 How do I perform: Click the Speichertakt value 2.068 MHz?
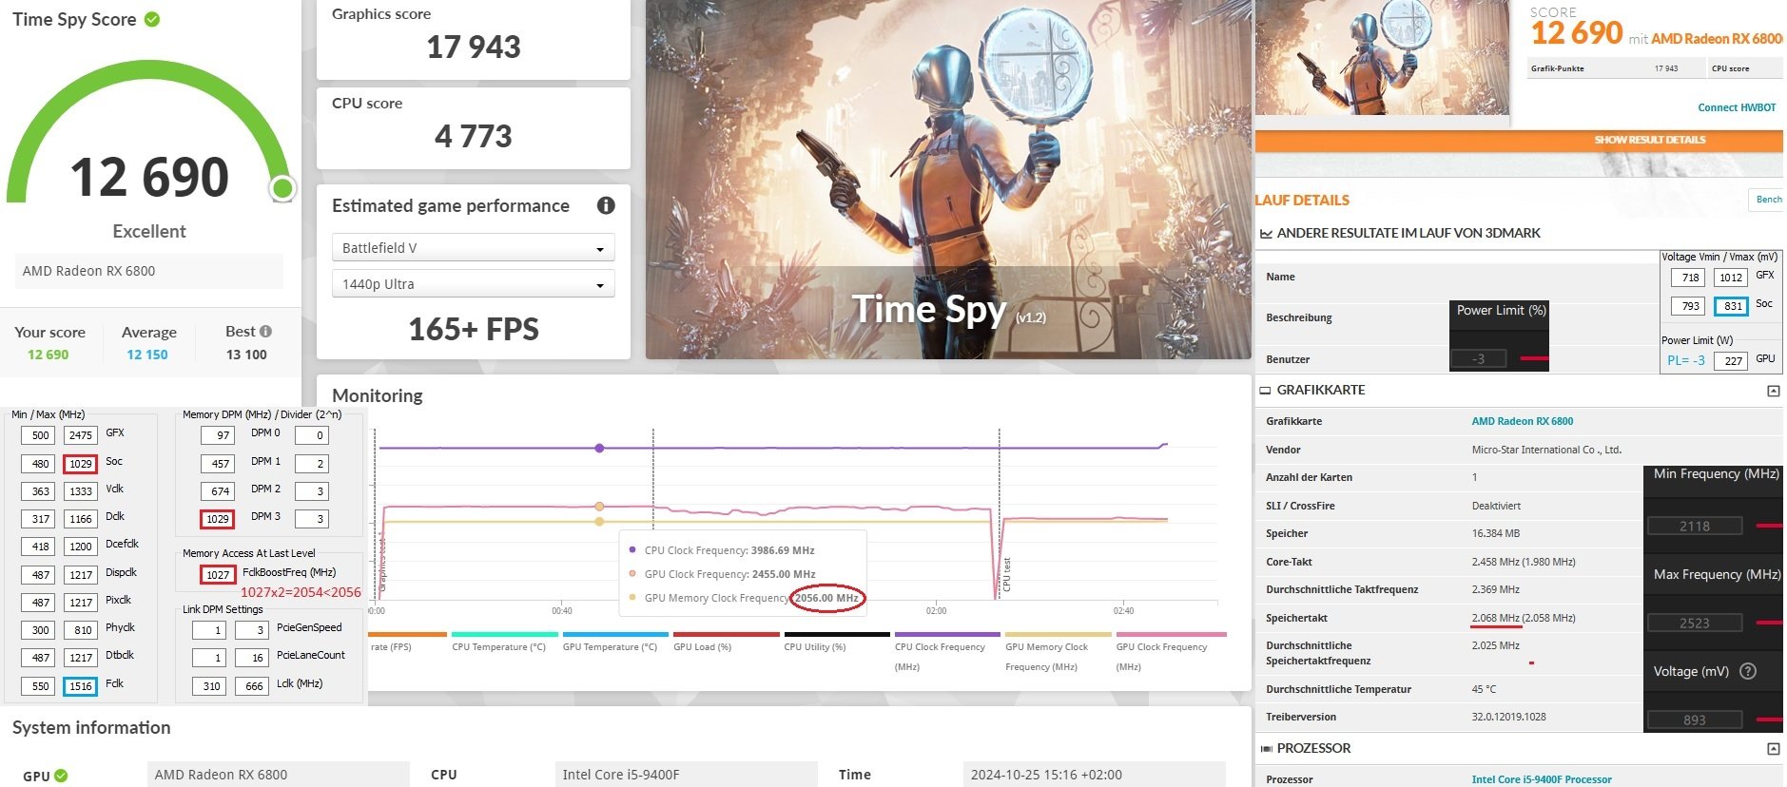point(1496,618)
